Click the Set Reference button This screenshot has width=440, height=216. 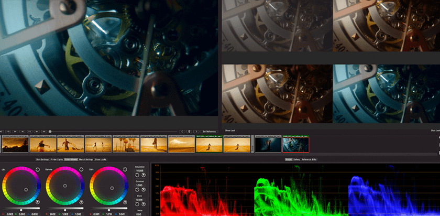(x=209, y=131)
